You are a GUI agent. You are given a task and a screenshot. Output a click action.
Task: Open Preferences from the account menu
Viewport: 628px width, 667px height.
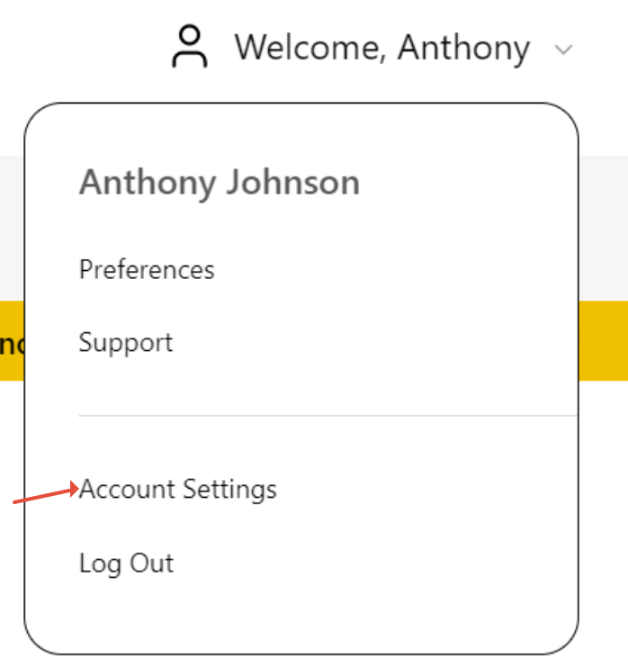(147, 270)
